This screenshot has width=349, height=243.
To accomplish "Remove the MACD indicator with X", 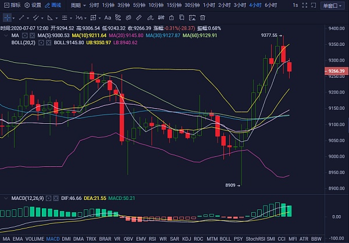I will tap(56, 198).
